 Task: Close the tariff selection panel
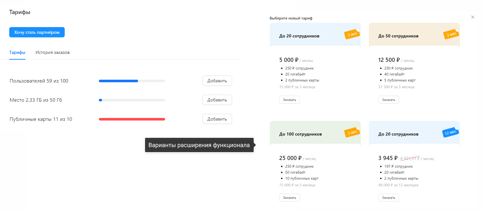473,17
